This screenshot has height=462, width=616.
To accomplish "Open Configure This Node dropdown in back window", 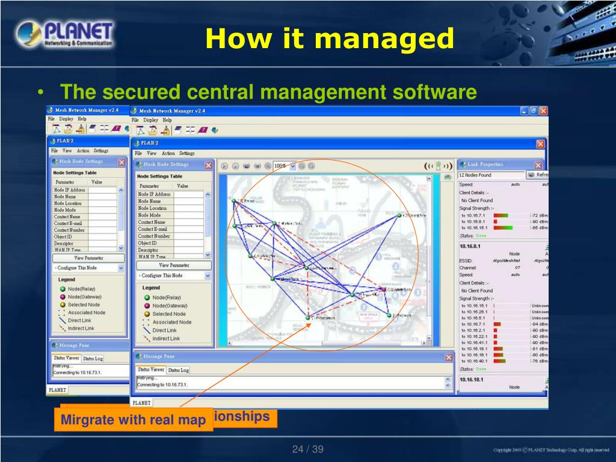I will click(89, 268).
